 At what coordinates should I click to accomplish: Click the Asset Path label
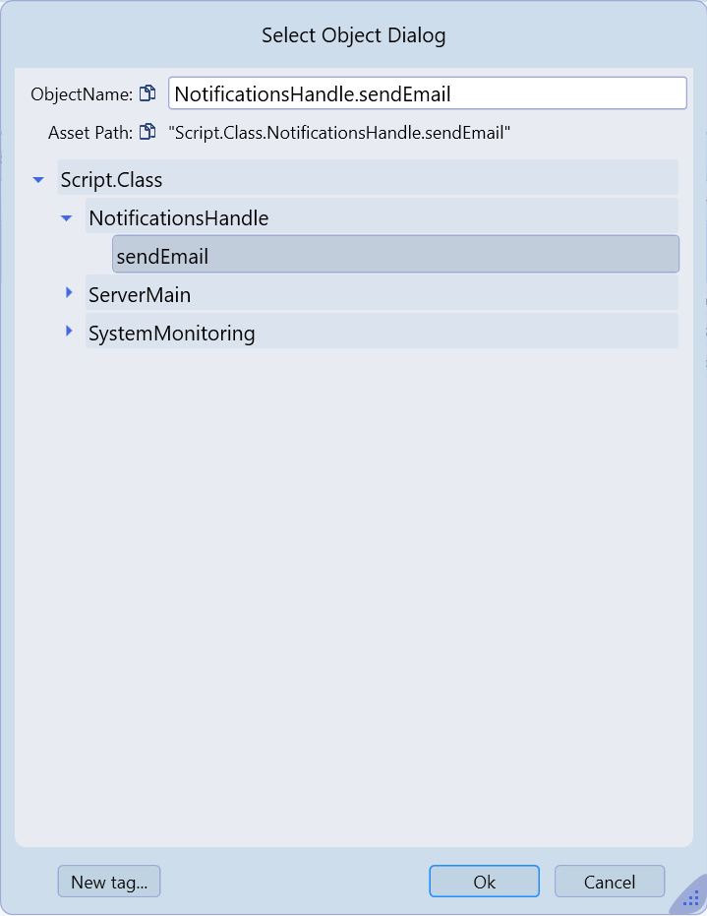90,132
